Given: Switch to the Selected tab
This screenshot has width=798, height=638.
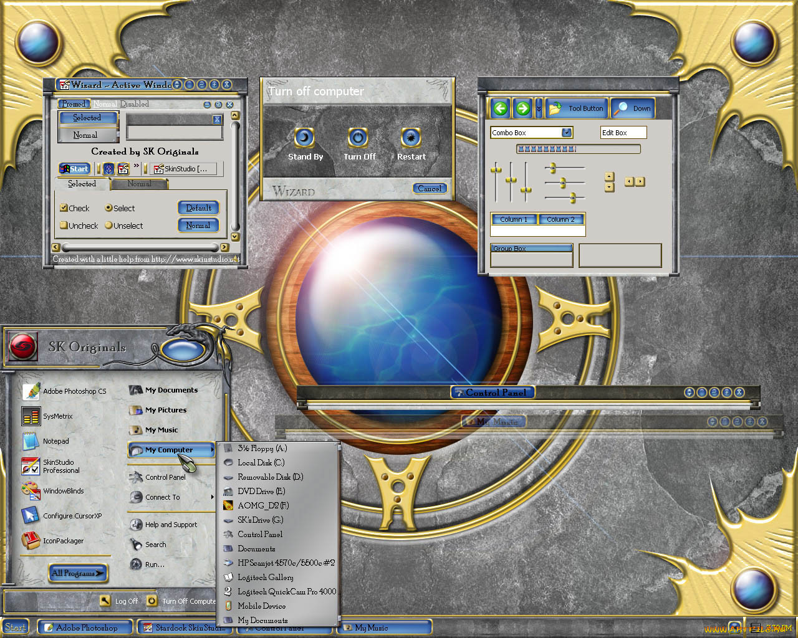Looking at the screenshot, I should point(82,184).
